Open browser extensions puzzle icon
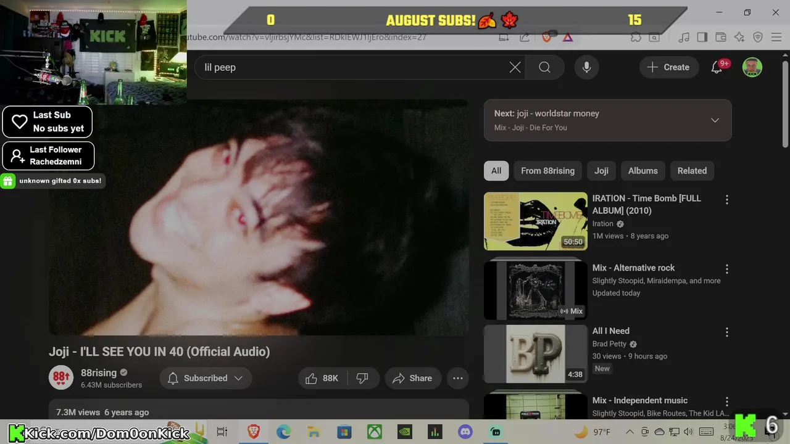 pos(636,37)
